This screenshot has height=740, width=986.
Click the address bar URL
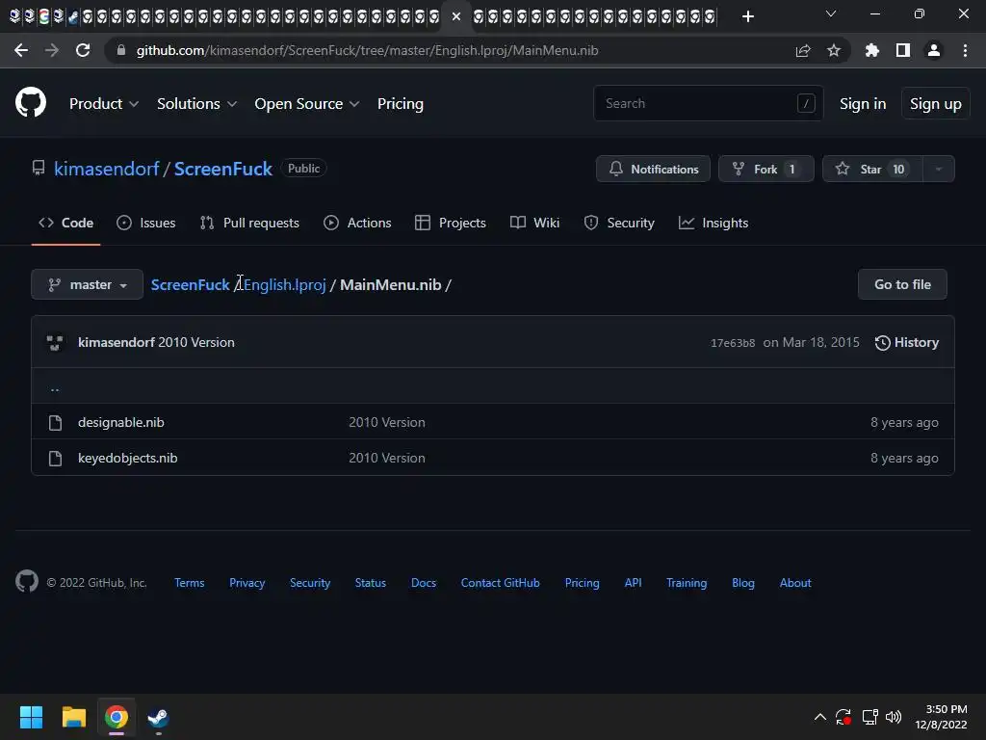(x=367, y=50)
